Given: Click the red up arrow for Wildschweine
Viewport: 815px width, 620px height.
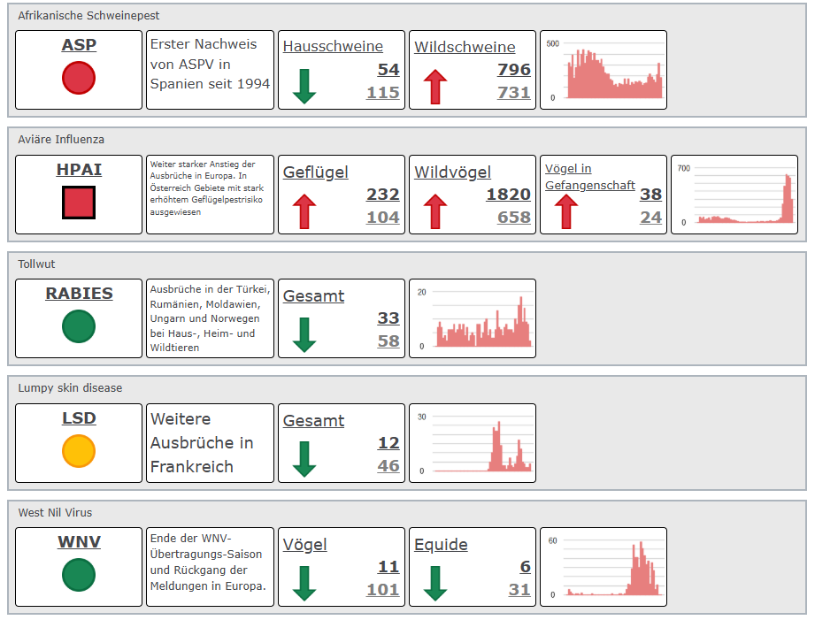Looking at the screenshot, I should coord(435,88).
